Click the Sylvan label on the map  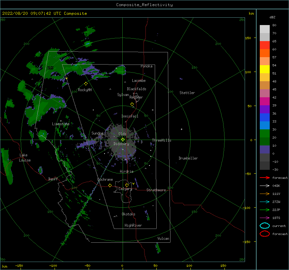(123, 95)
